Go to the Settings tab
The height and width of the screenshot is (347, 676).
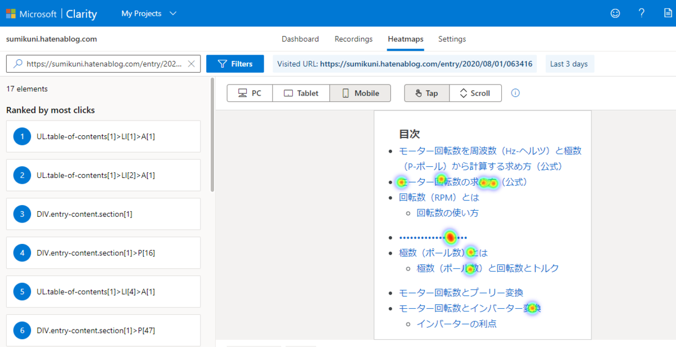click(452, 39)
